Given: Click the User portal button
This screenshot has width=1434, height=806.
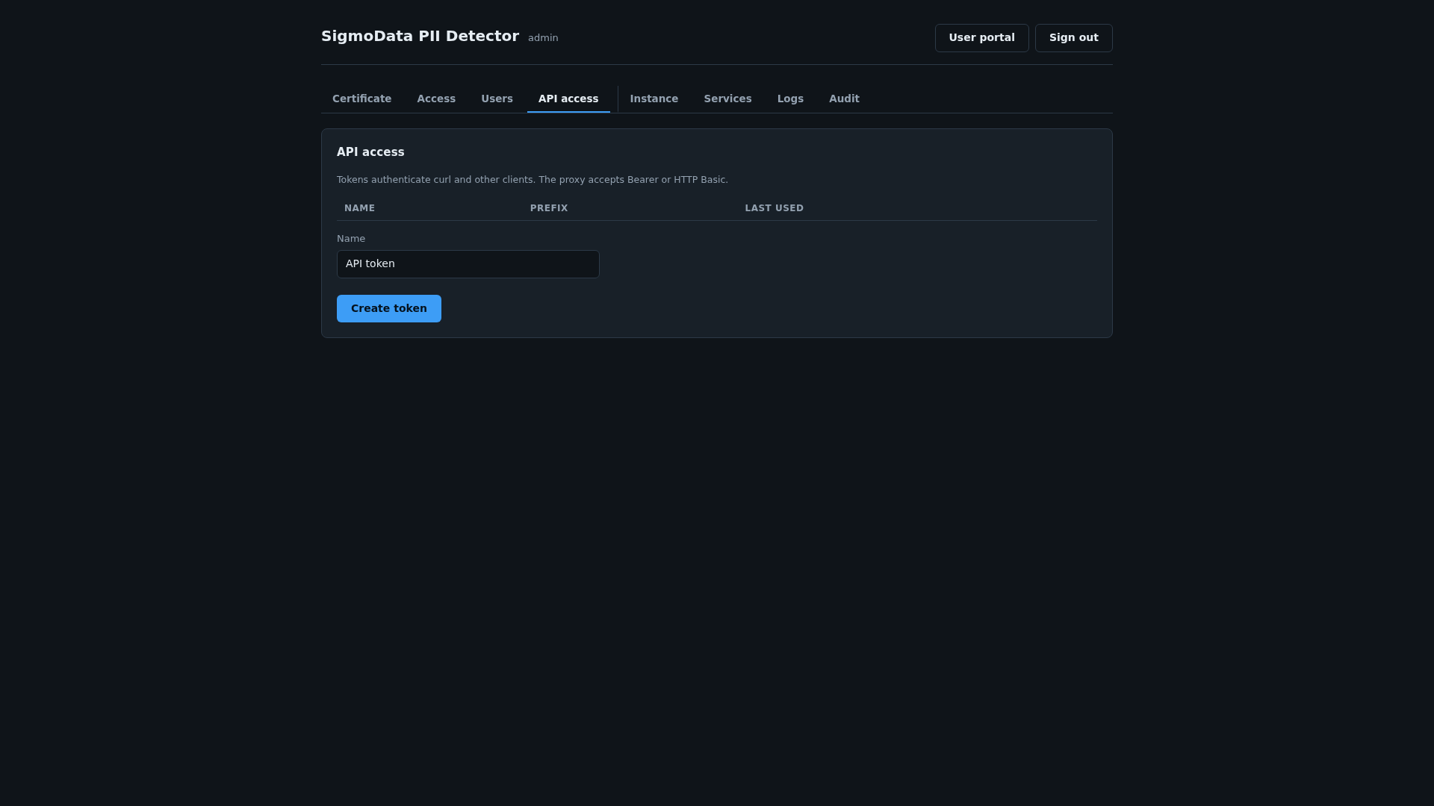Looking at the screenshot, I should [x=981, y=38].
